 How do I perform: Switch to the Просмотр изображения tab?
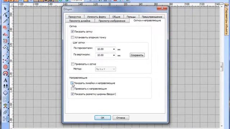pos(112,21)
